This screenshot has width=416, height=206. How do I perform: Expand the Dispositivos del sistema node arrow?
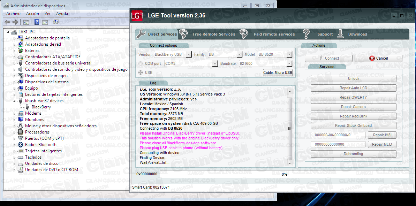pyautogui.click(x=15, y=82)
